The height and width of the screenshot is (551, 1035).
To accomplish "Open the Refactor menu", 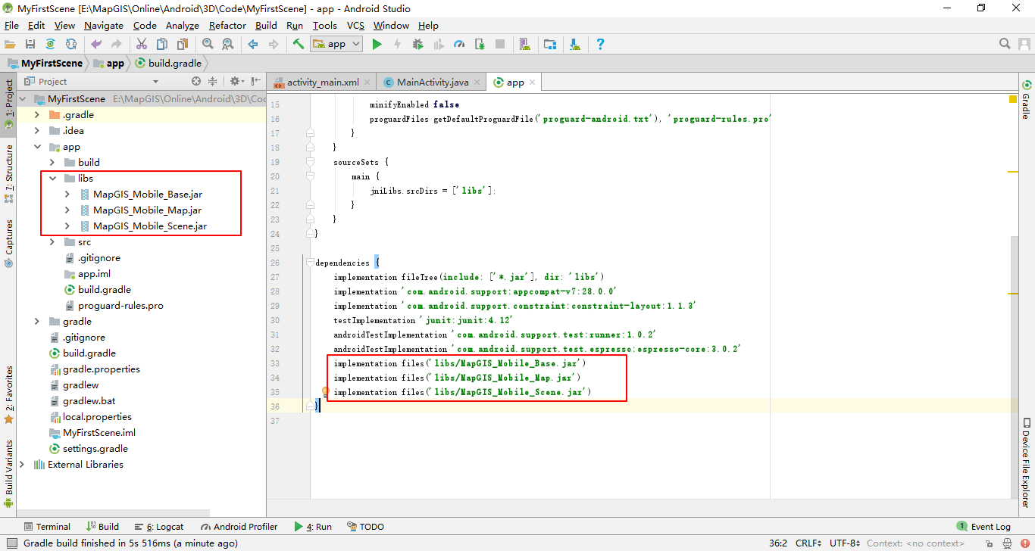I will [x=227, y=25].
